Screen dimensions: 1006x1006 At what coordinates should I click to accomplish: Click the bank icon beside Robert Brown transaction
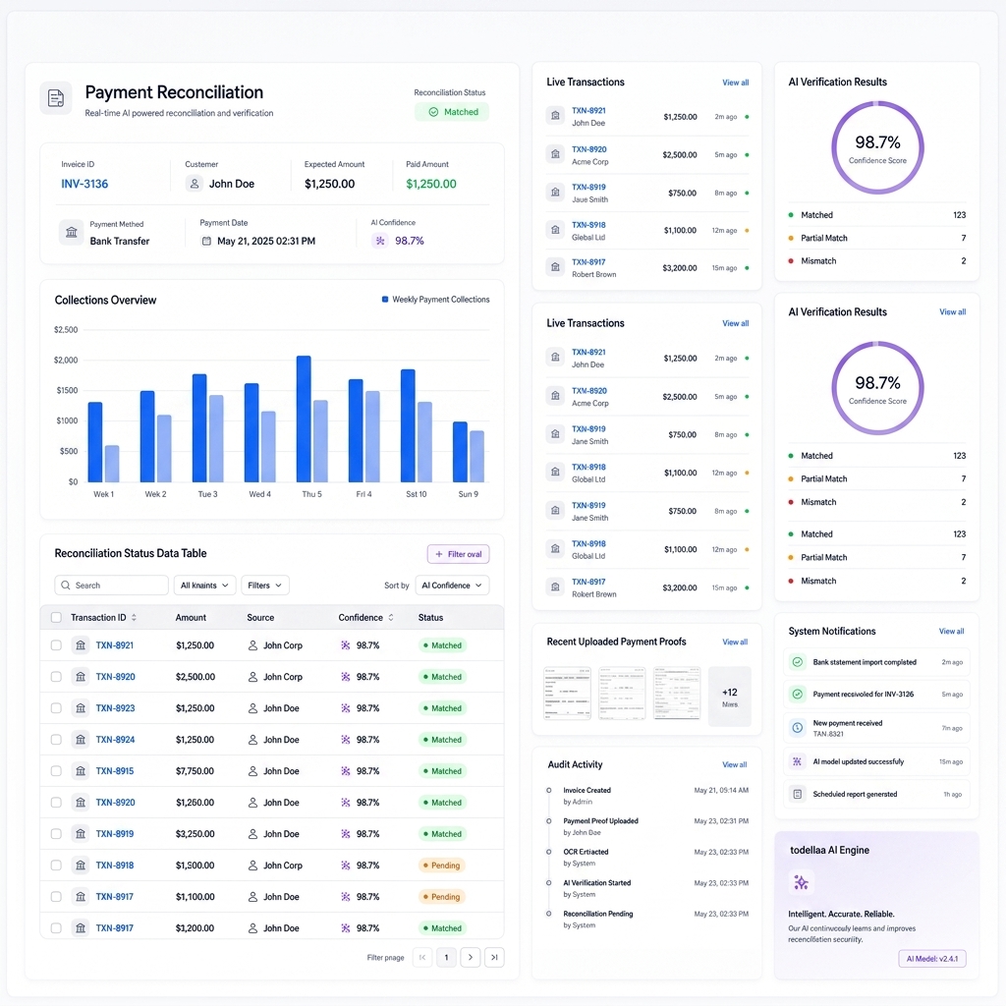tap(555, 267)
